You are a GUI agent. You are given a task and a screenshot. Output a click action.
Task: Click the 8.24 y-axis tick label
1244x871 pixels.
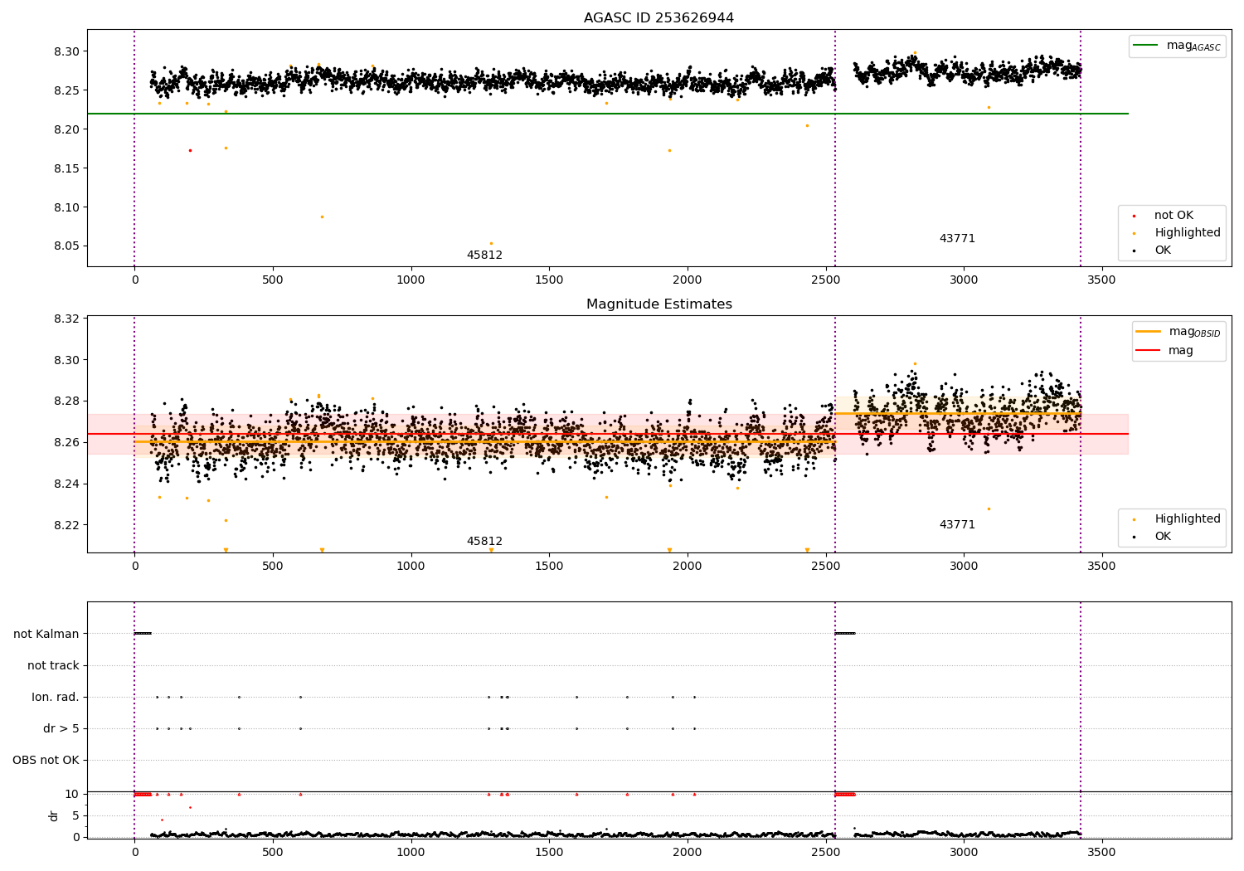(66, 484)
